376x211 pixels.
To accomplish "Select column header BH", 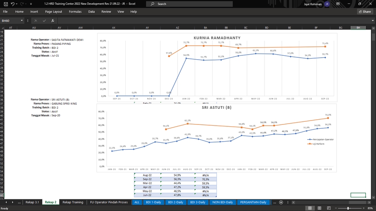I will 358,28.
